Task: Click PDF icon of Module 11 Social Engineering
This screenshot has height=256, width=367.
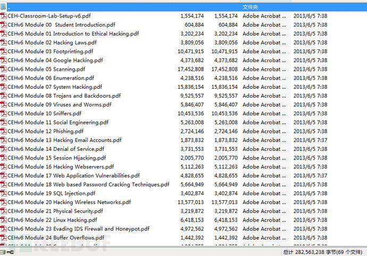Action: pyautogui.click(x=3, y=123)
